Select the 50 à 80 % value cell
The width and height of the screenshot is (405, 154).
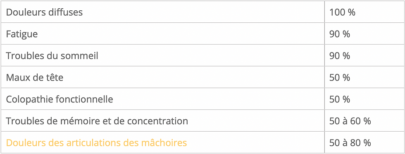point(364,142)
